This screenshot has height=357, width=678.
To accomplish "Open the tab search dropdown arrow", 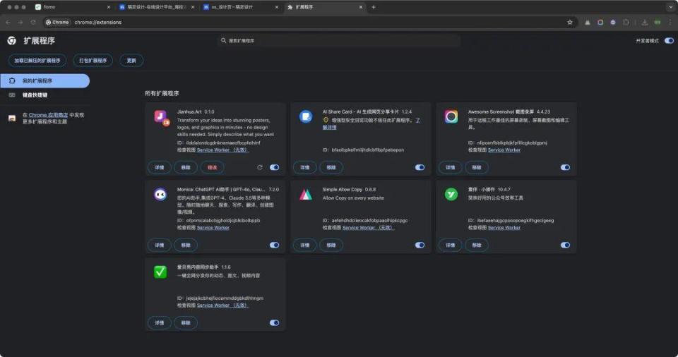I will 670,7.
